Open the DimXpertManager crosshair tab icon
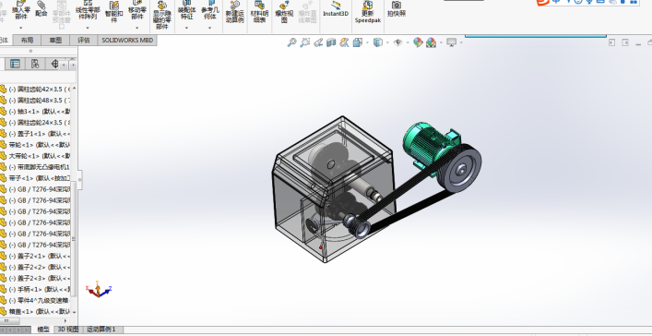This screenshot has width=652, height=336. 54,64
